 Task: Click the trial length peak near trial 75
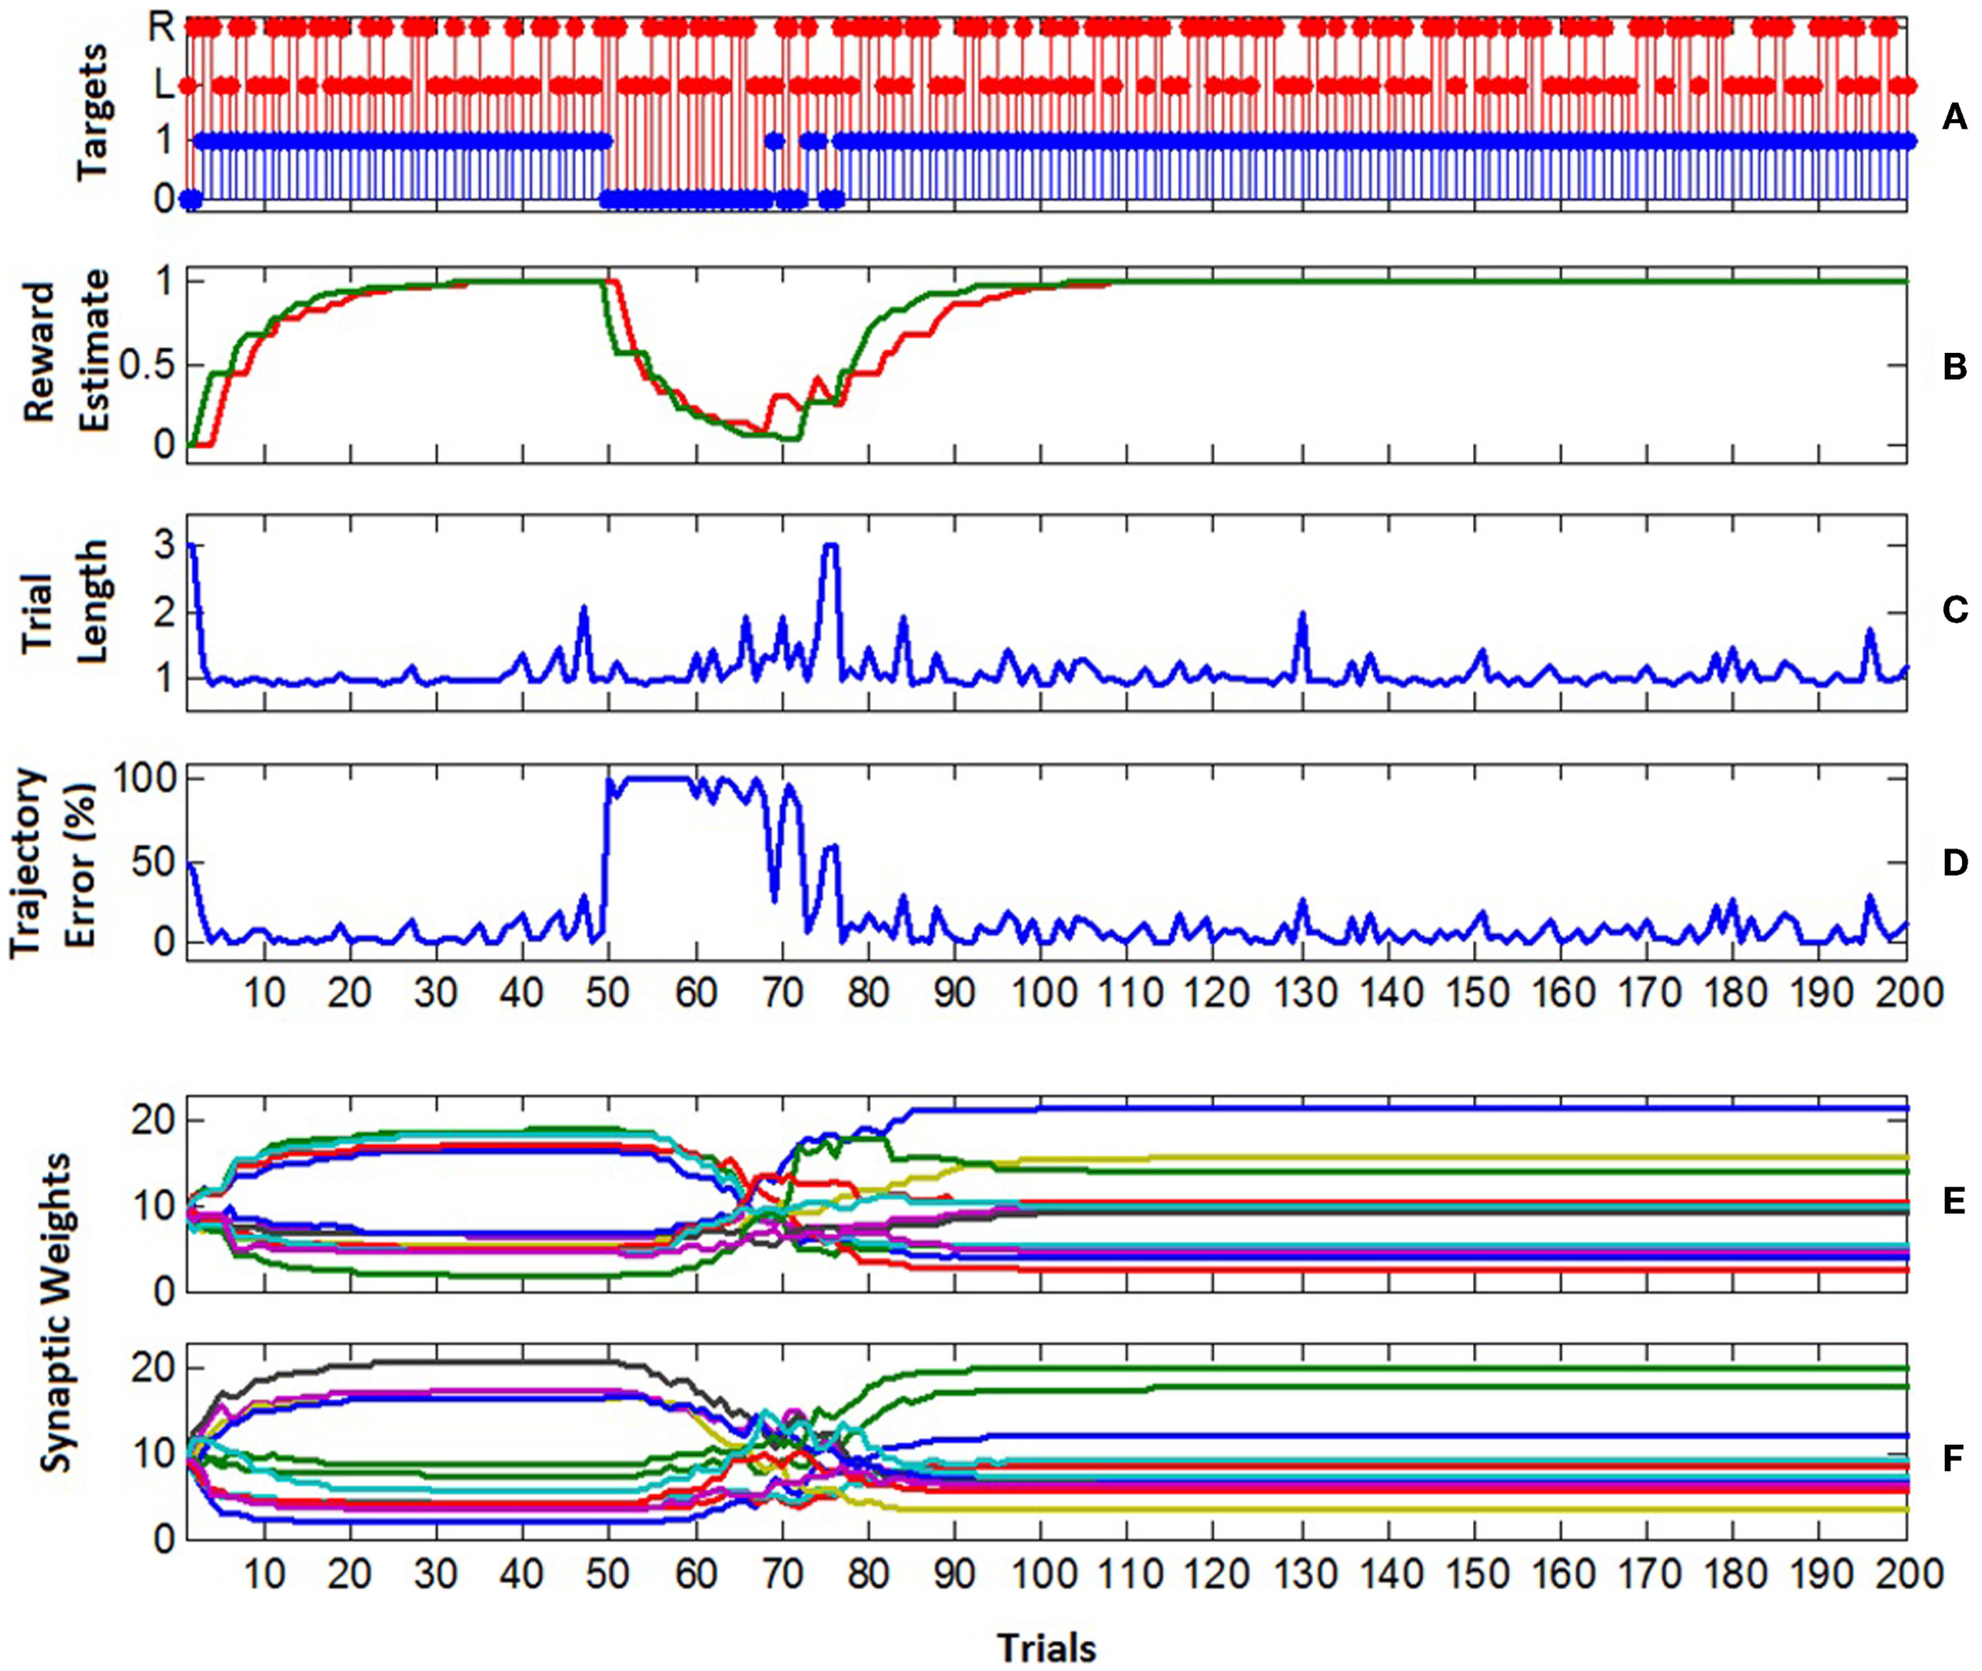click(831, 546)
